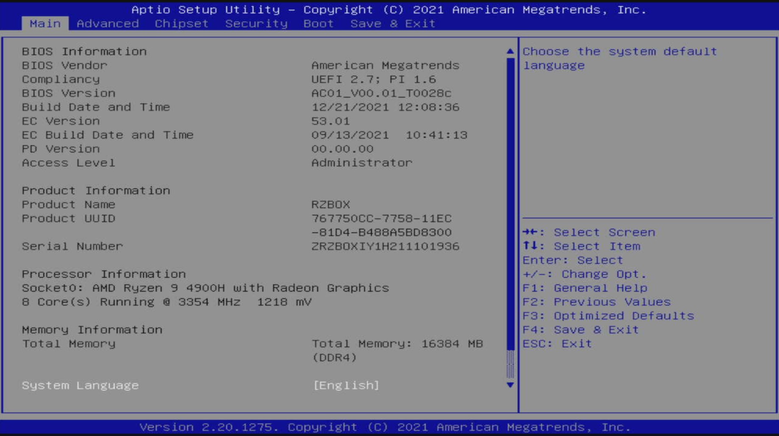Open the Security tab

coord(256,24)
